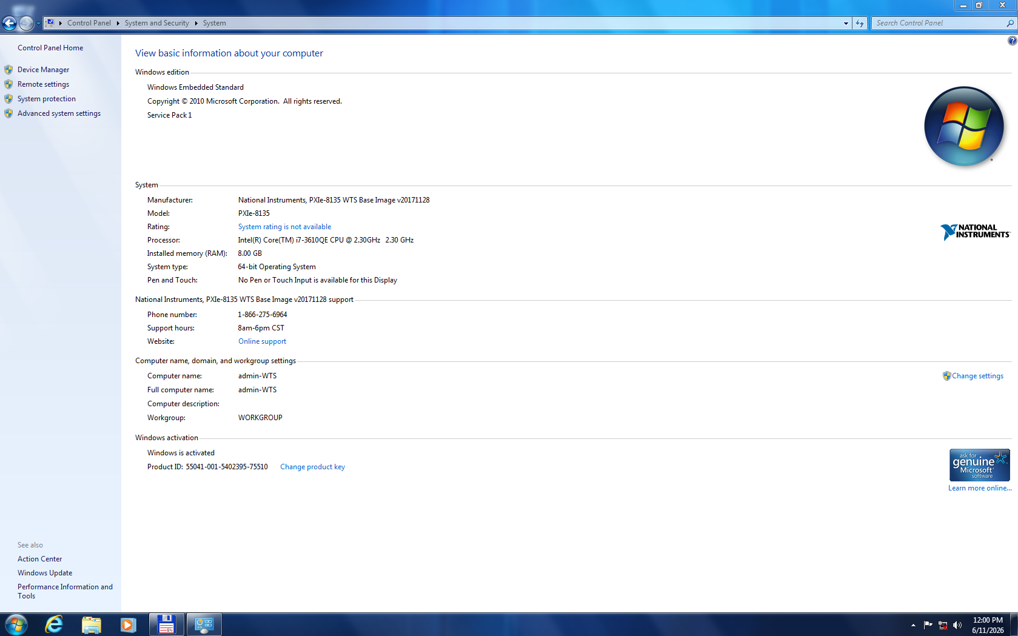Click the search magnifier icon
The width and height of the screenshot is (1018, 636).
click(1010, 23)
